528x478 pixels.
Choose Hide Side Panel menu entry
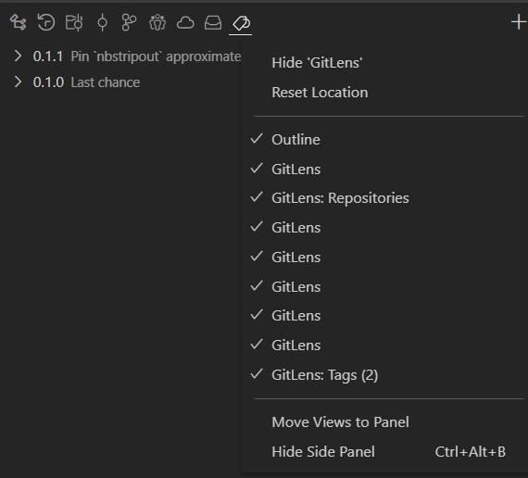tap(384, 452)
